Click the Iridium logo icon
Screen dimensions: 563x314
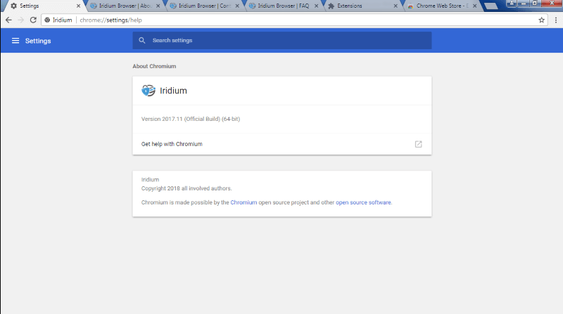[148, 91]
